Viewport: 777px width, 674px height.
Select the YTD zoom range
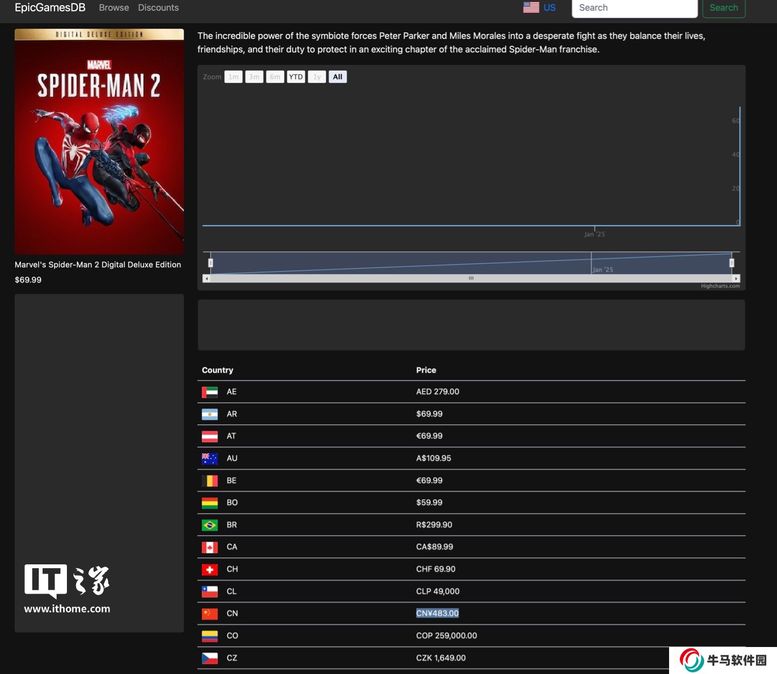pyautogui.click(x=296, y=77)
